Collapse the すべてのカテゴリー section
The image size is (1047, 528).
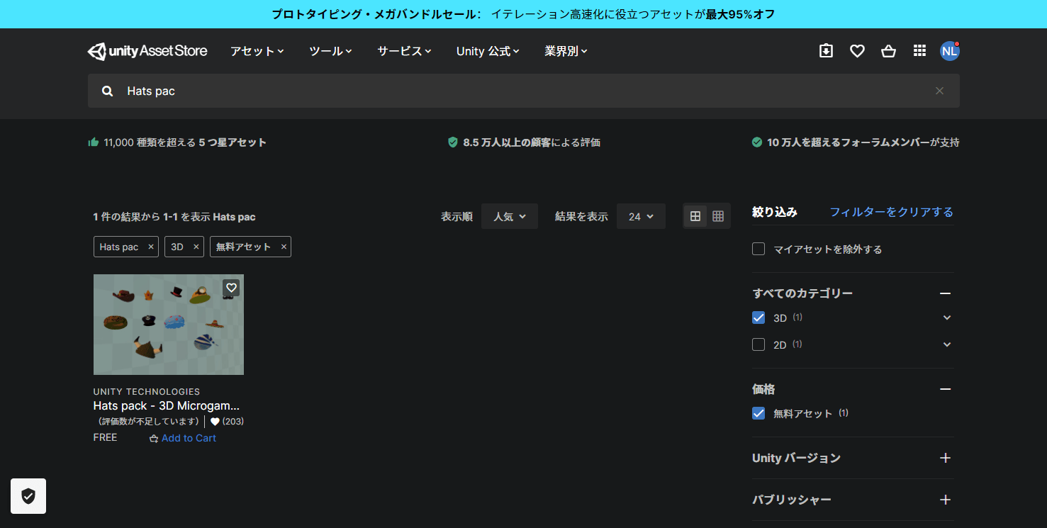[x=945, y=293]
